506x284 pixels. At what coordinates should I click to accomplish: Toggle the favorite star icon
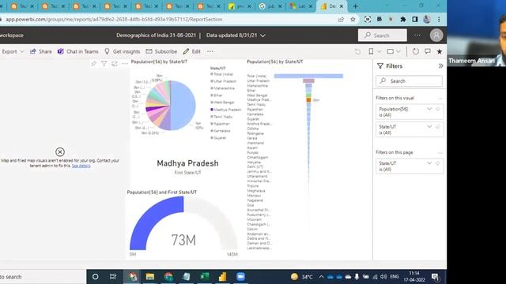coord(440,51)
